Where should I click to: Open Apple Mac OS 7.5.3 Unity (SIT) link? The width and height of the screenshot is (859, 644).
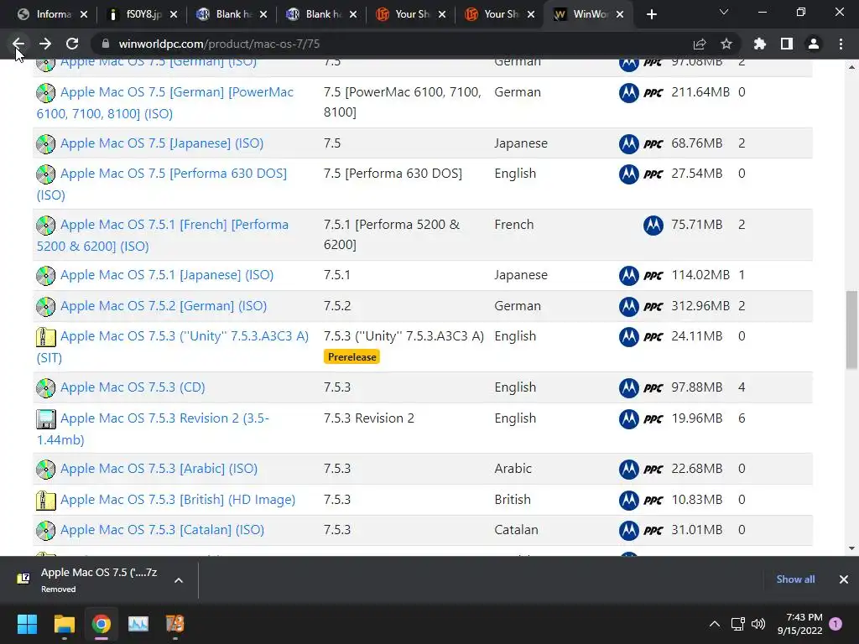point(173,346)
